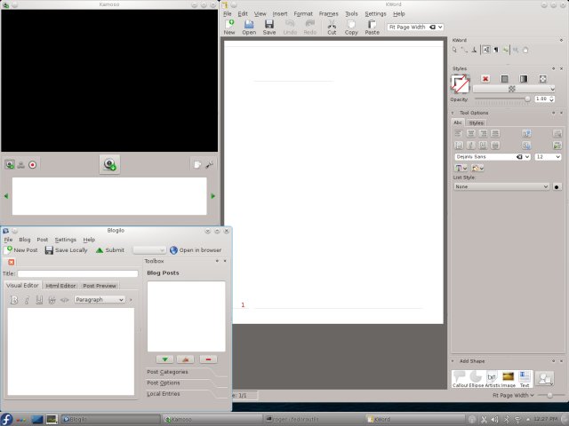The image size is (569, 426).
Task: Open the Insert menu in KWord
Action: (x=280, y=14)
